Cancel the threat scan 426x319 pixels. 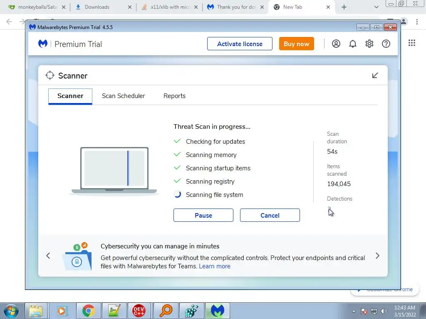point(270,216)
